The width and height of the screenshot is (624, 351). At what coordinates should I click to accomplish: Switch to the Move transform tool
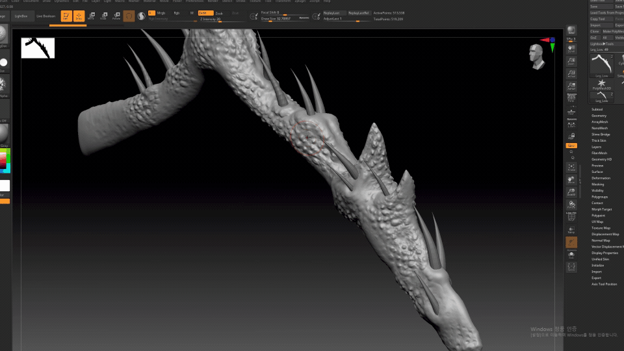pos(92,16)
